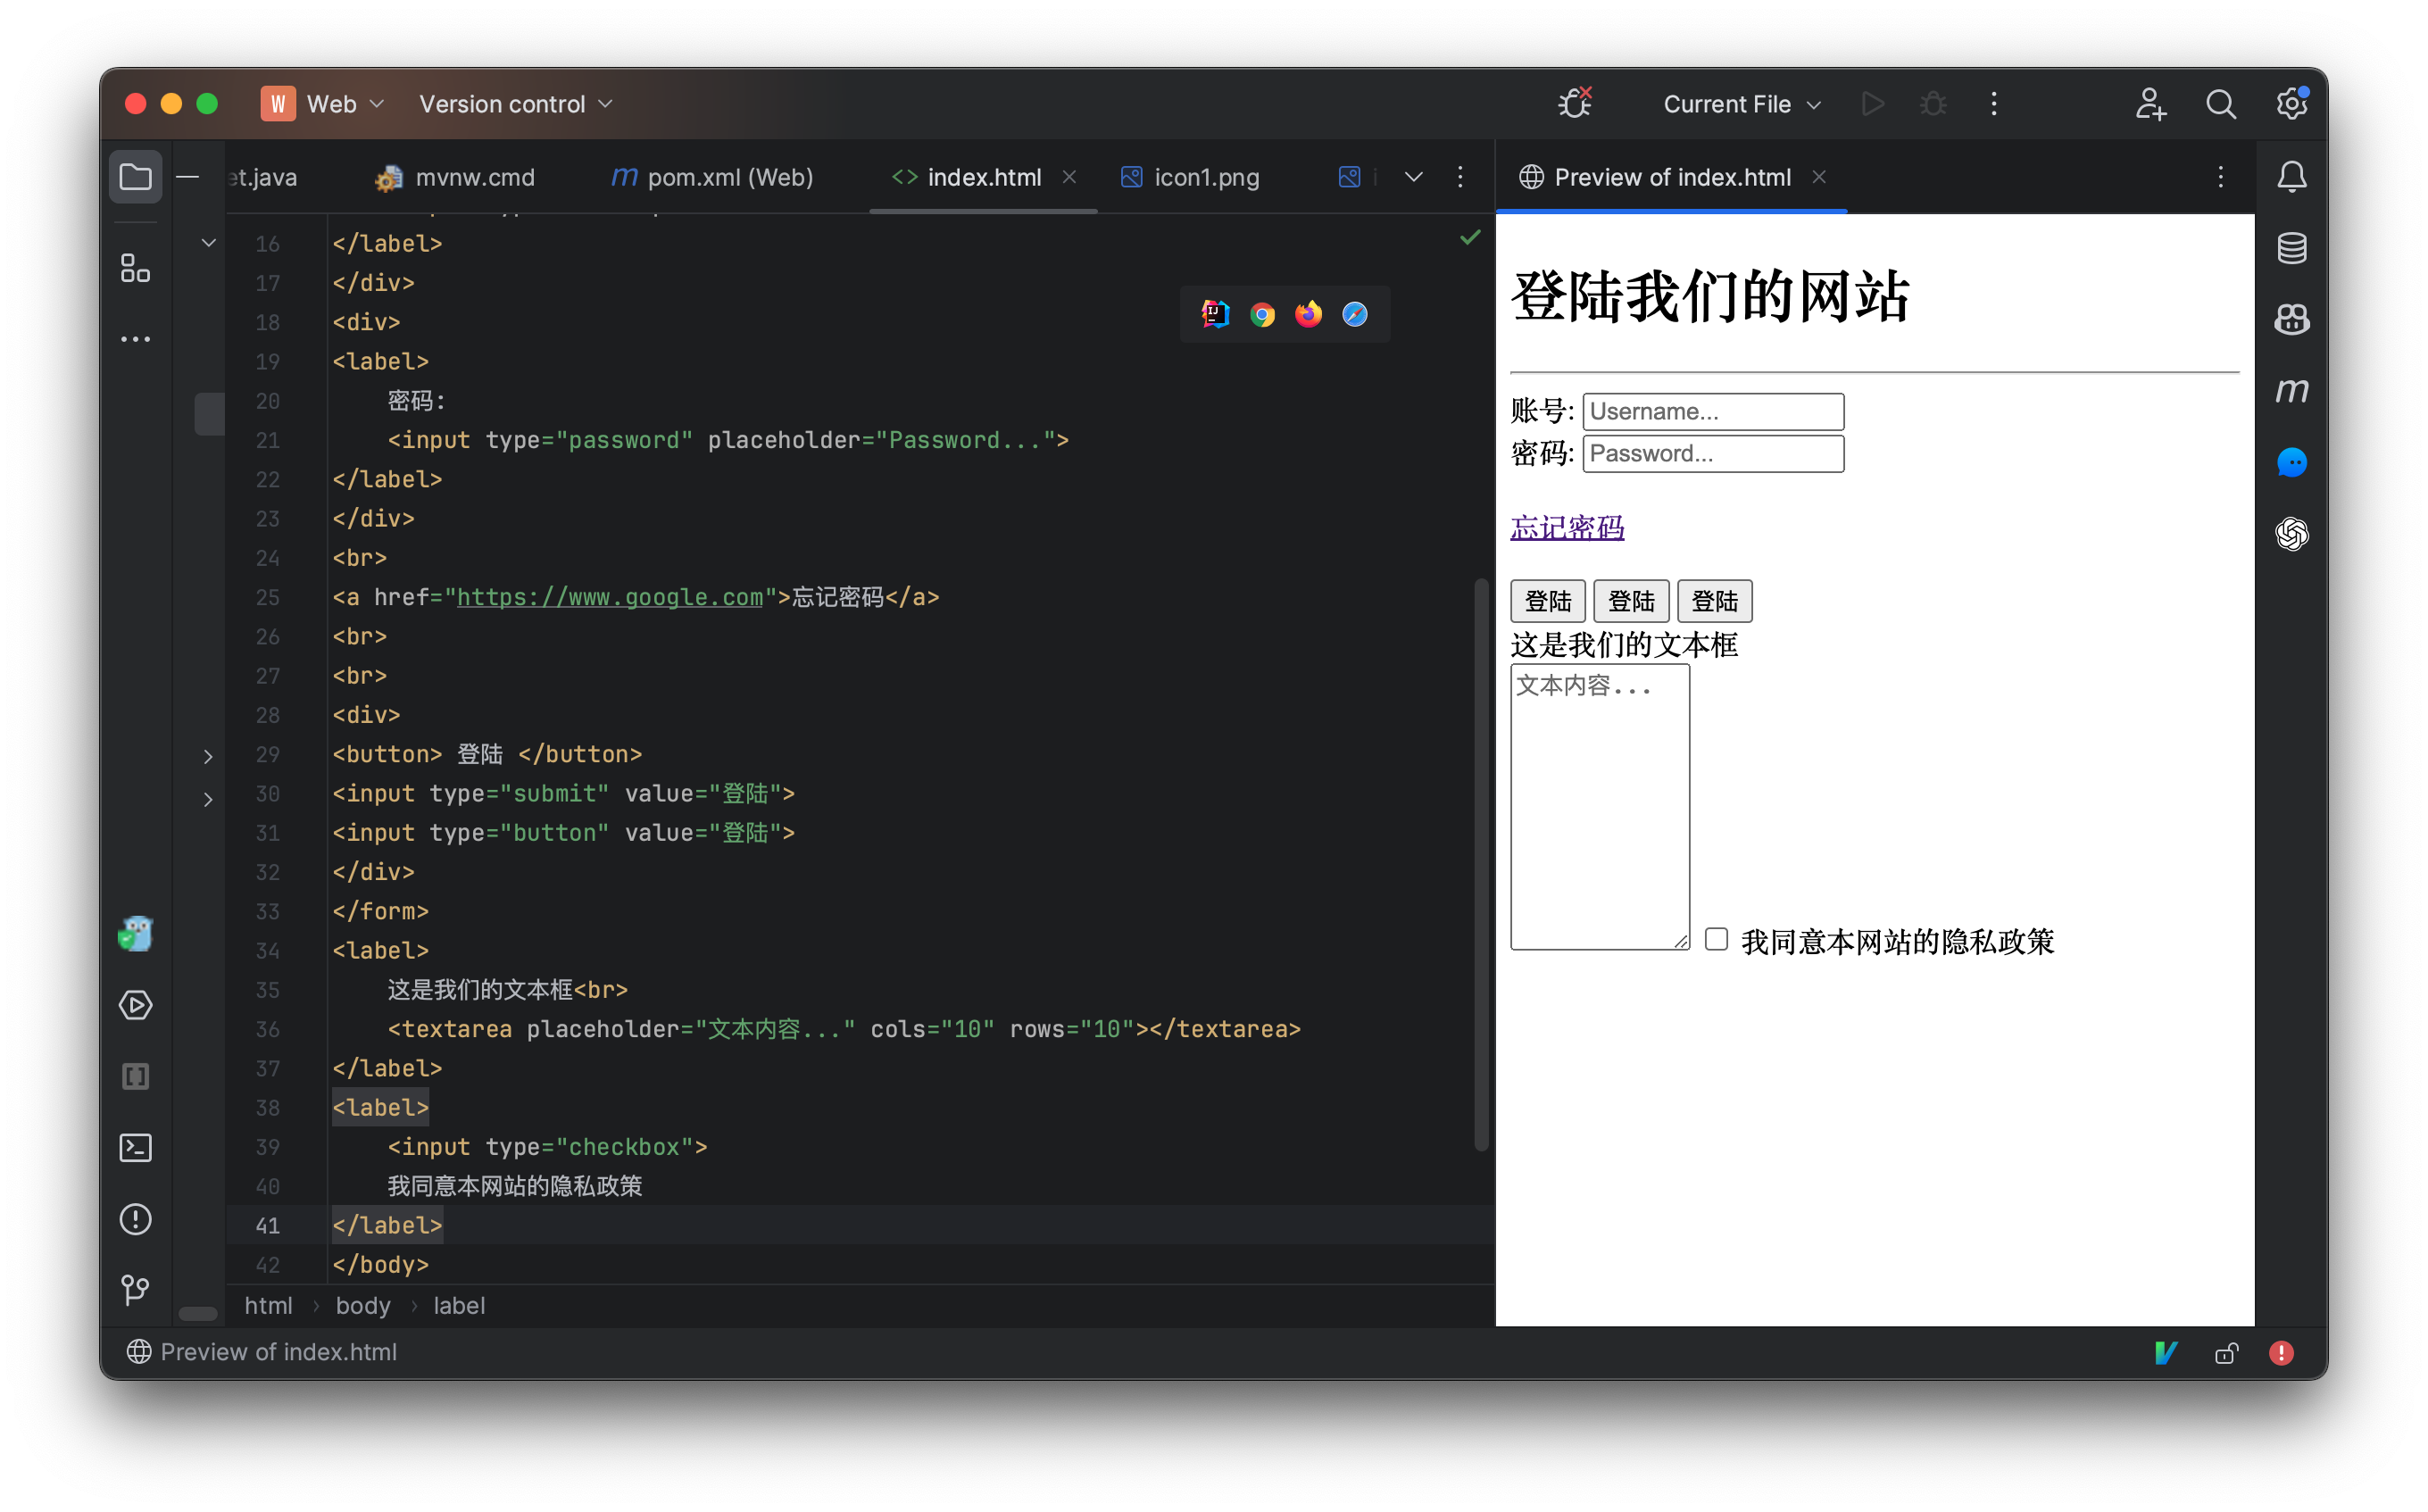
Task: Open Notifications bell icon
Action: 2291,177
